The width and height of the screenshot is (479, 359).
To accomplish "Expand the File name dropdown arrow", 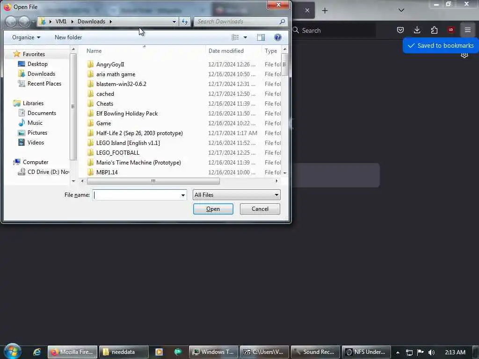I will (183, 195).
